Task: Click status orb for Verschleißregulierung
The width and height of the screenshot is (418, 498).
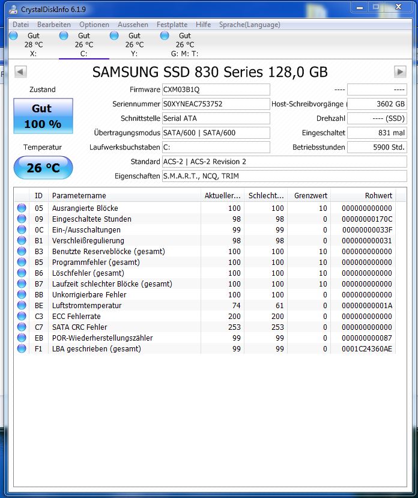Action: pos(22,240)
